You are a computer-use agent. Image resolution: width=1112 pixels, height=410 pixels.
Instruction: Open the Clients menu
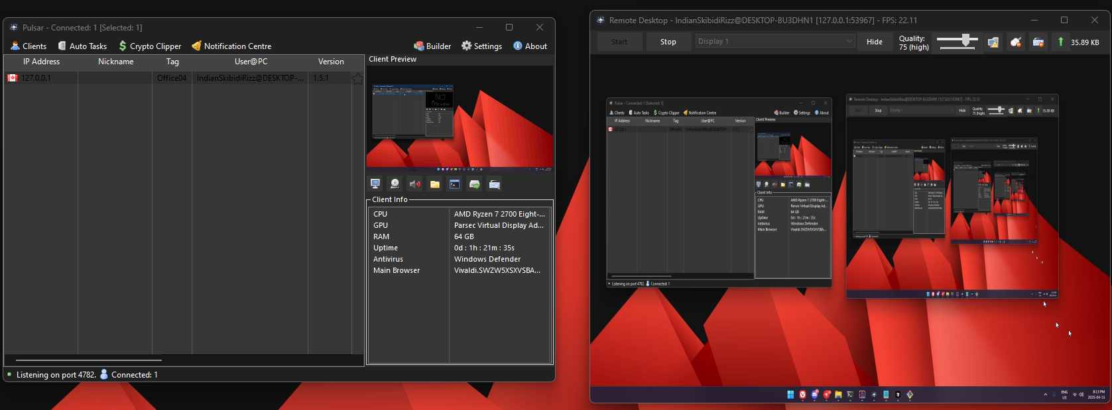click(29, 46)
